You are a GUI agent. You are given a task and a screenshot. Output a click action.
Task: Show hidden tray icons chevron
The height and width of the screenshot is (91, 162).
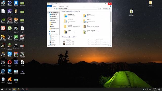click(141, 89)
